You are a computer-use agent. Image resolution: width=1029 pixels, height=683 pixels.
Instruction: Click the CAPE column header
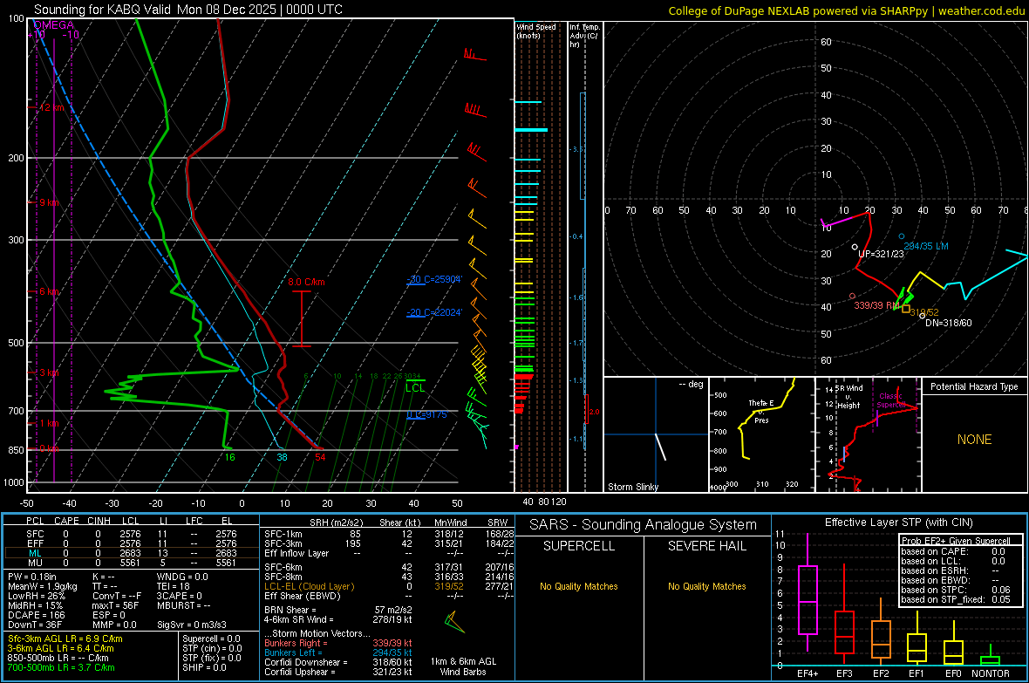(66, 521)
